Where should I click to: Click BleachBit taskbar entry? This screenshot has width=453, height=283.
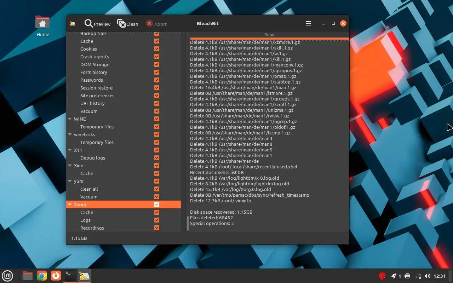point(84,276)
